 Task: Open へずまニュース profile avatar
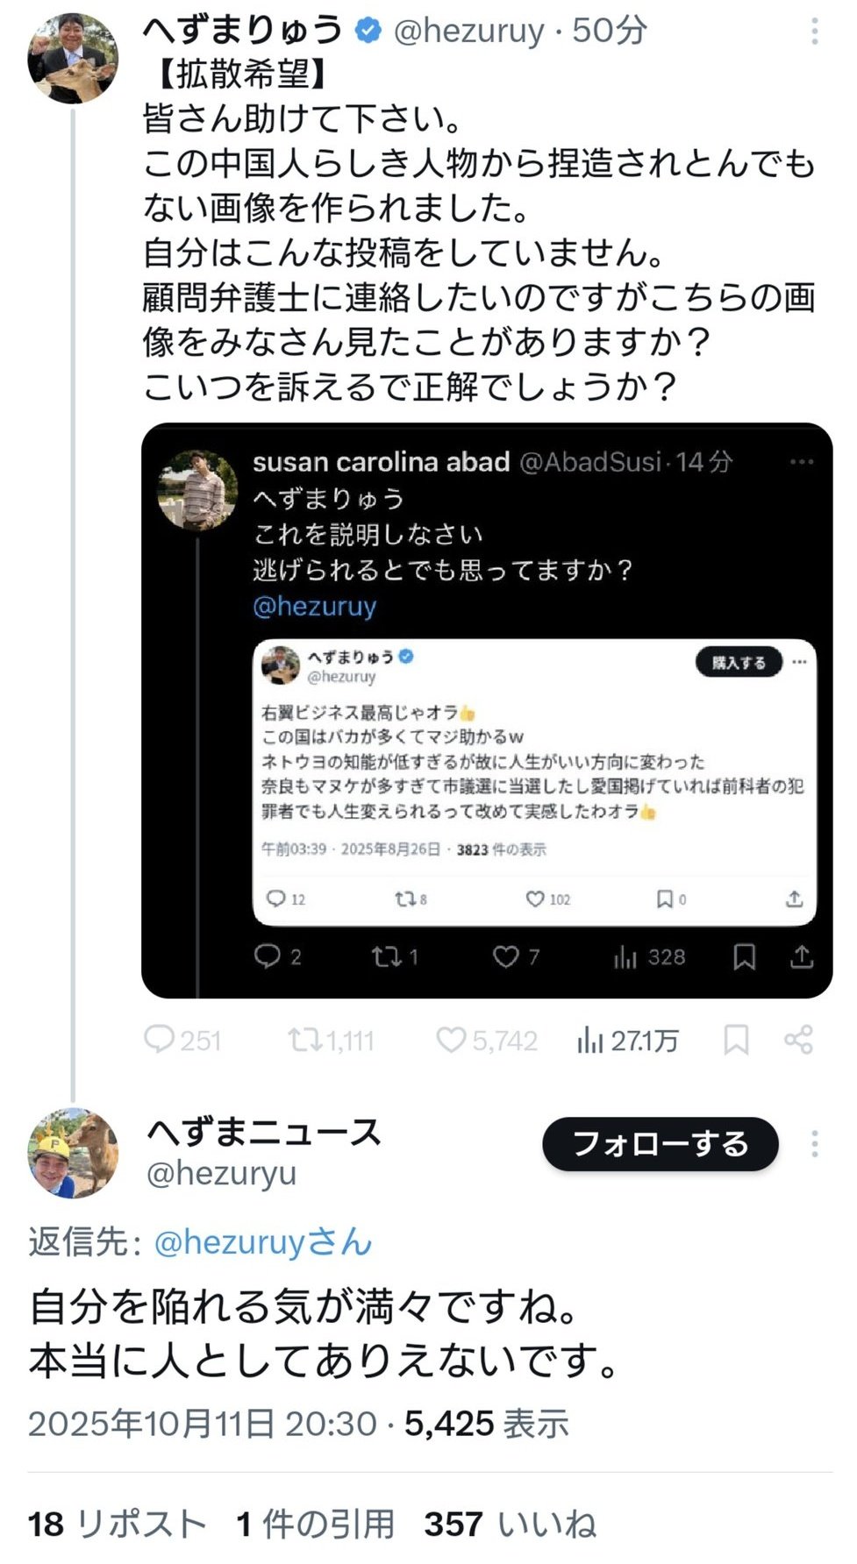[x=72, y=1152]
